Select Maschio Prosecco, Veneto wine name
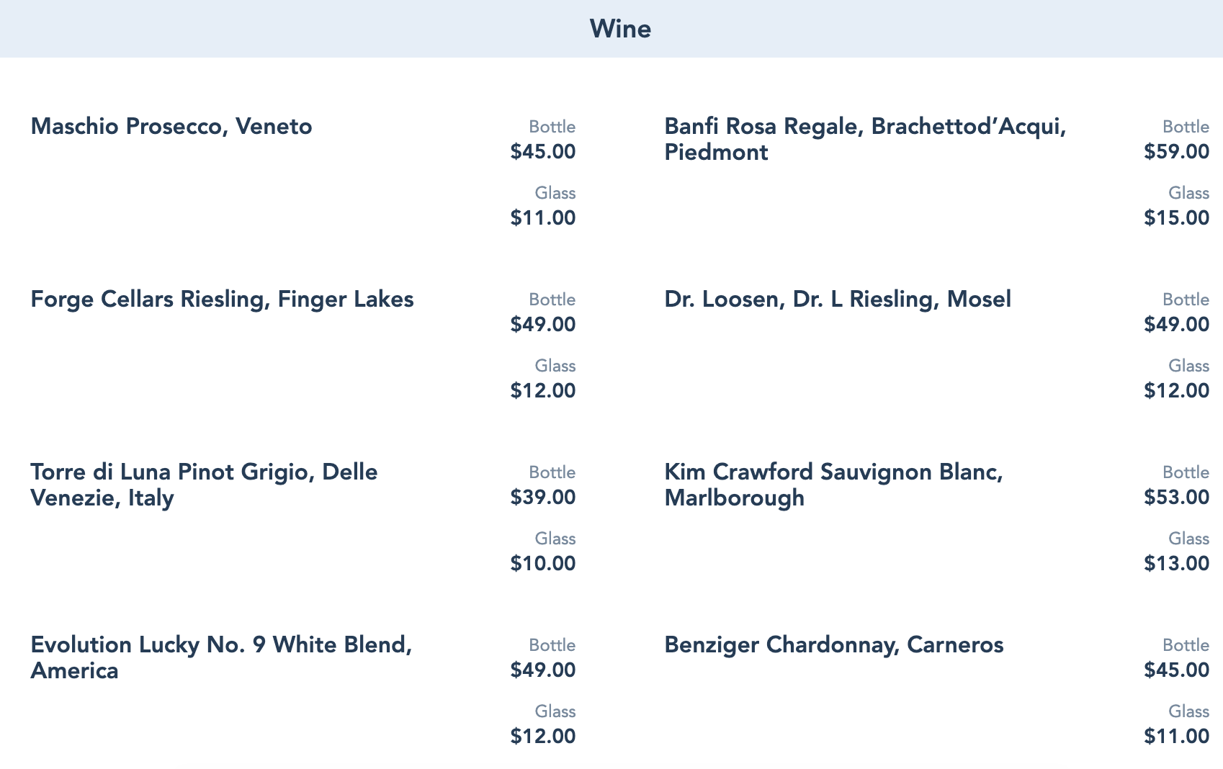The width and height of the screenshot is (1223, 769). click(171, 127)
